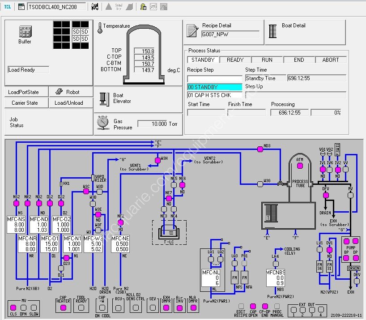Open the MFC-NS flow controller box
Screen dimensions: 366x320
(16, 225)
